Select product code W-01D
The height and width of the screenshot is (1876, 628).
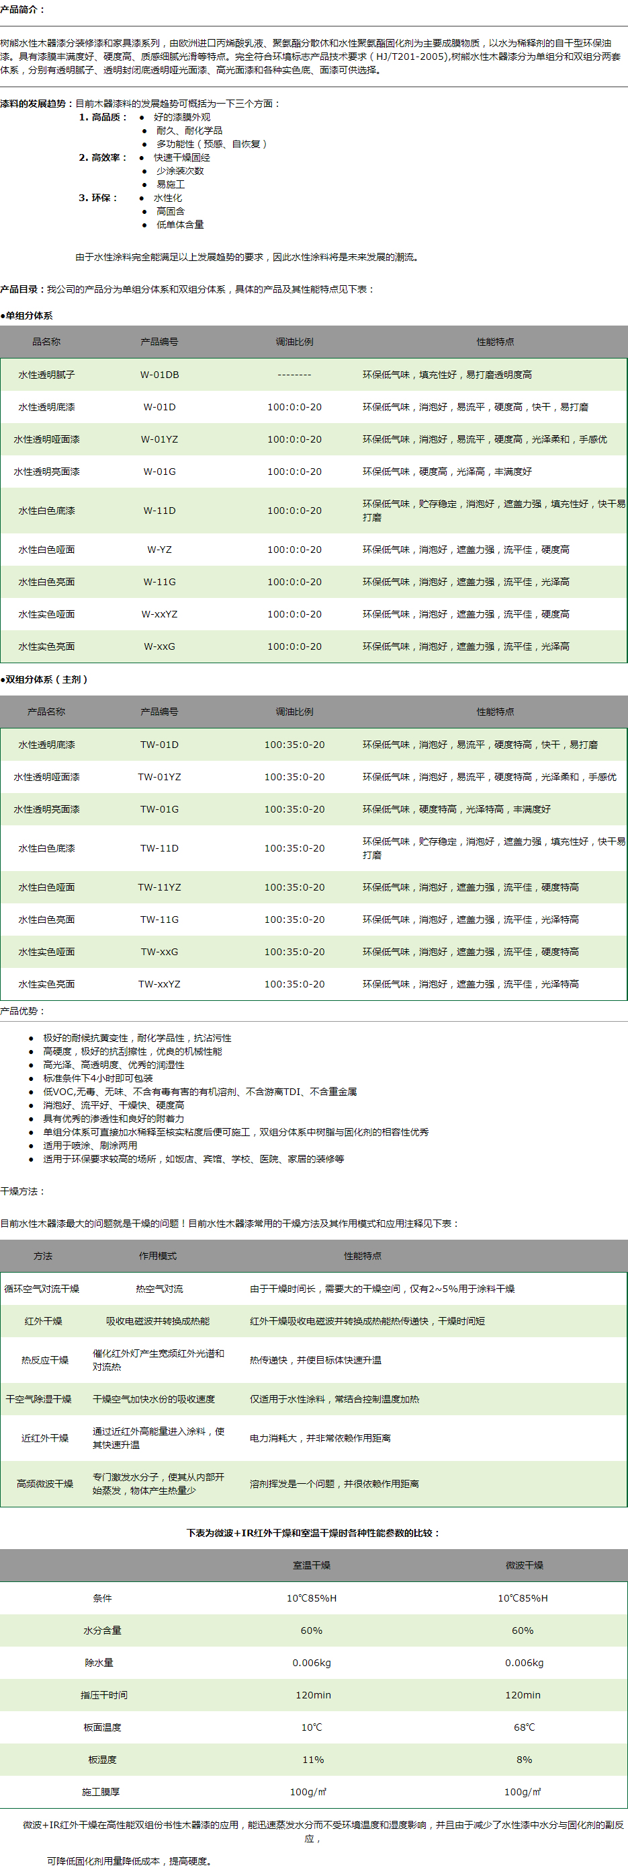click(159, 407)
